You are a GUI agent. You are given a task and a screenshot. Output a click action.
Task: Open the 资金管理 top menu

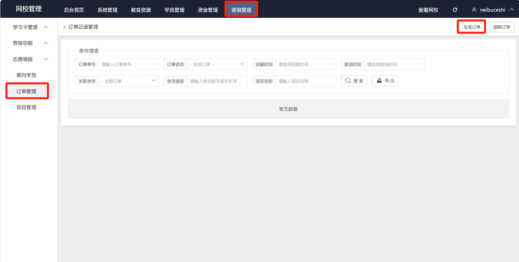pos(208,10)
